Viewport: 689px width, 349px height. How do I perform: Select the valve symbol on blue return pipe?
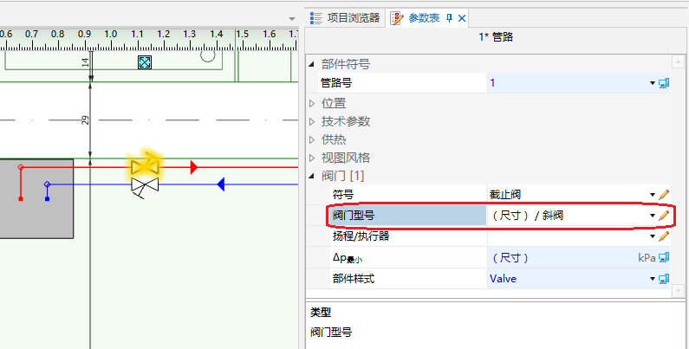tap(145, 185)
